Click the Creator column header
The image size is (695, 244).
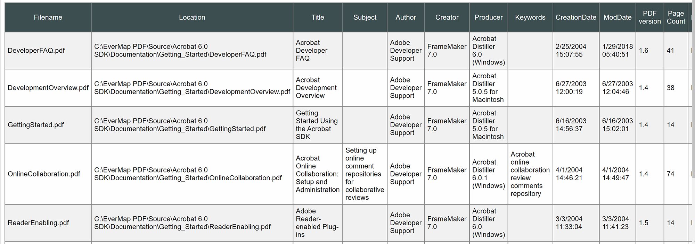coord(447,17)
